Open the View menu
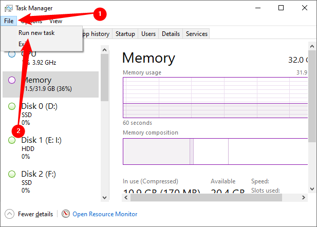 (x=56, y=21)
